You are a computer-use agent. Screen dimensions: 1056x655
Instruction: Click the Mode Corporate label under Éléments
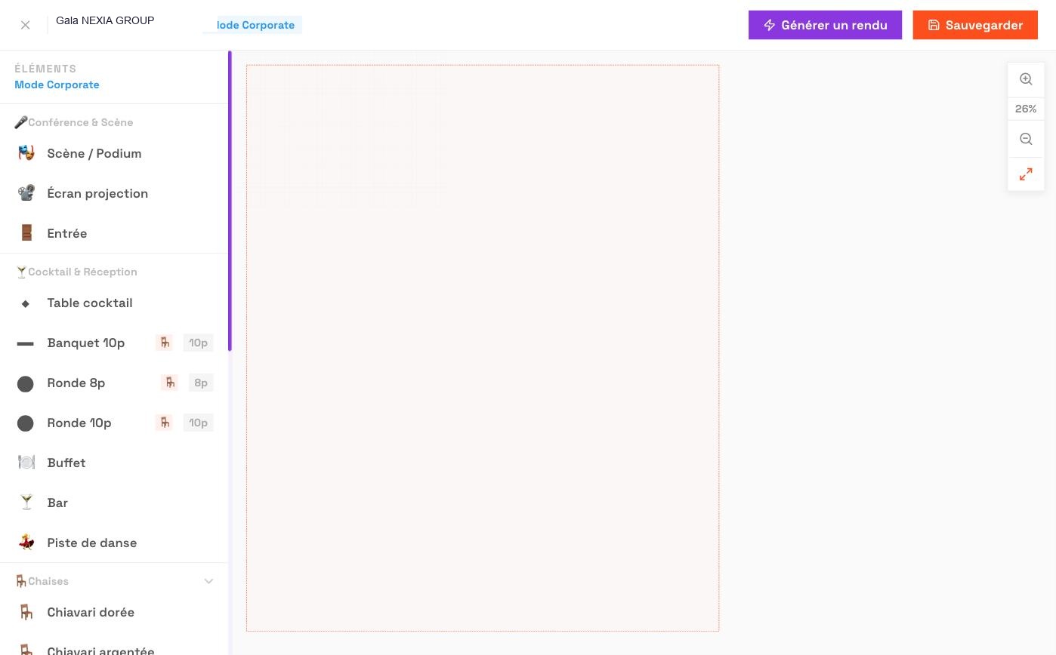57,85
